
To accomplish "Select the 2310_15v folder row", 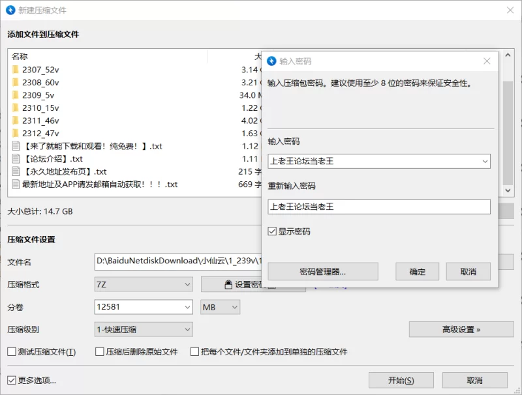I will coord(134,108).
